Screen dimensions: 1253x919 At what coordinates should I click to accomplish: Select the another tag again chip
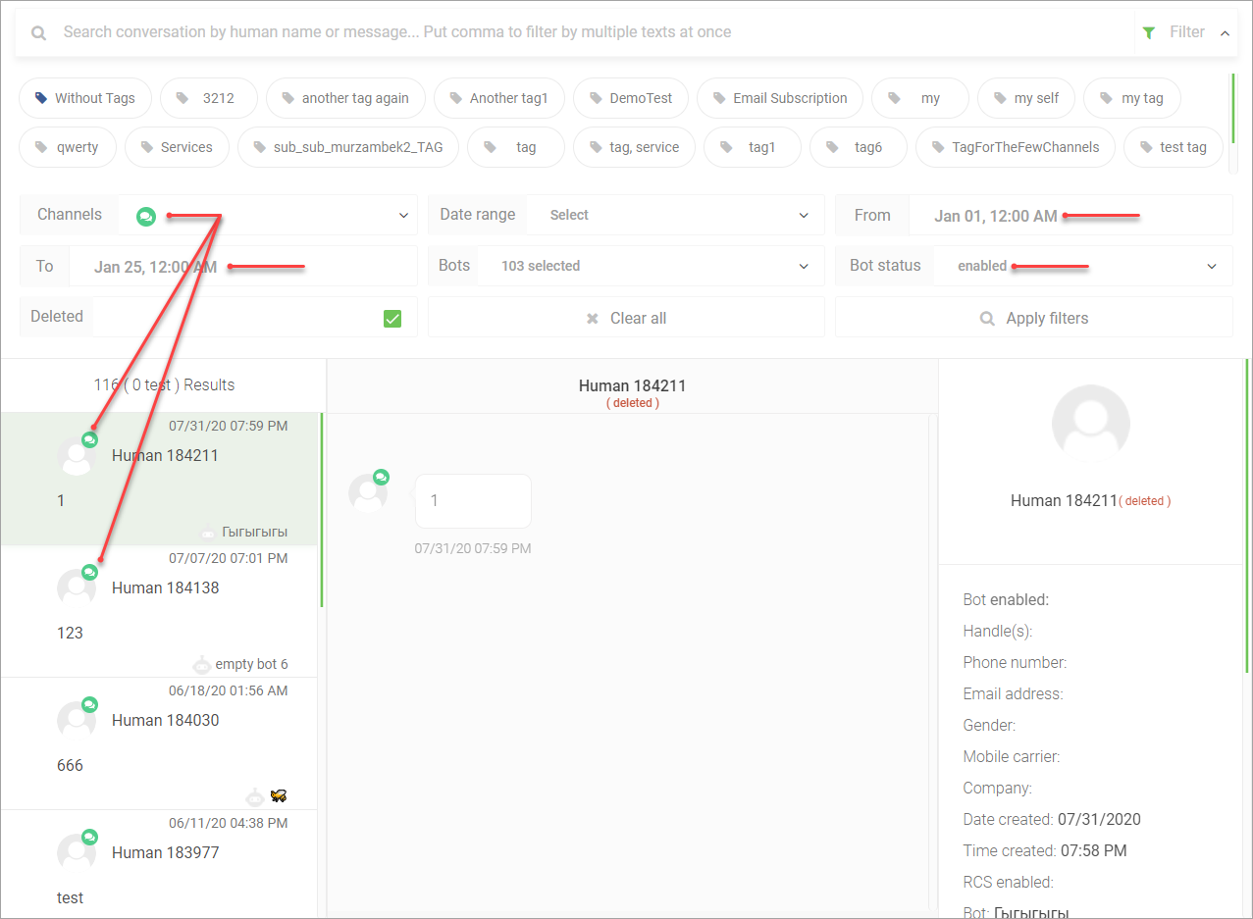pos(345,98)
